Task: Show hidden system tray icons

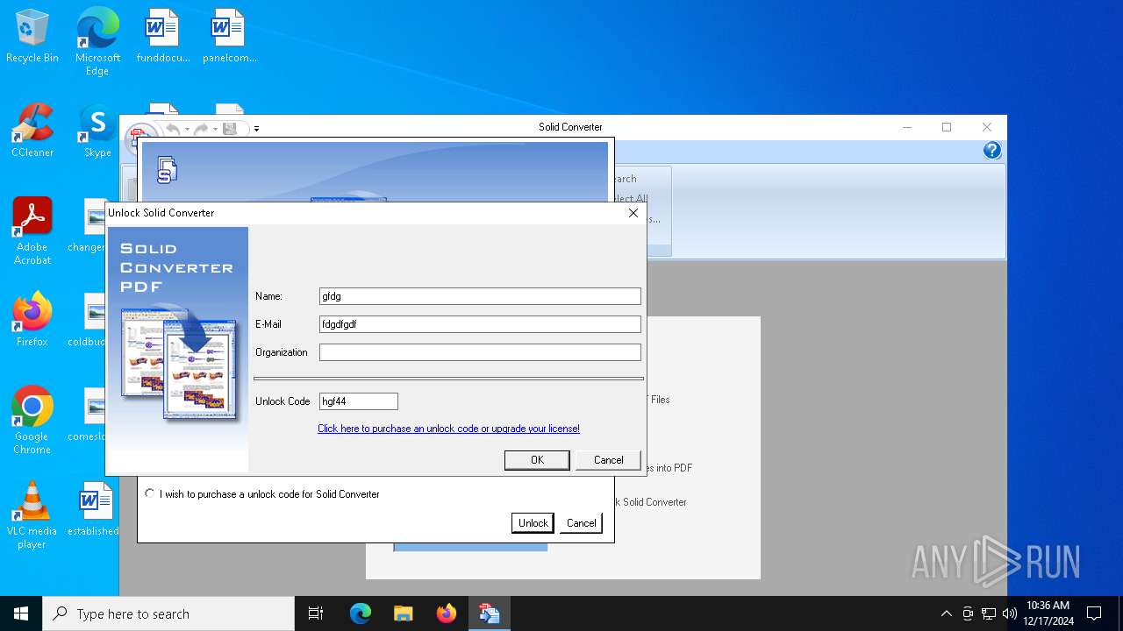Action: 946,613
